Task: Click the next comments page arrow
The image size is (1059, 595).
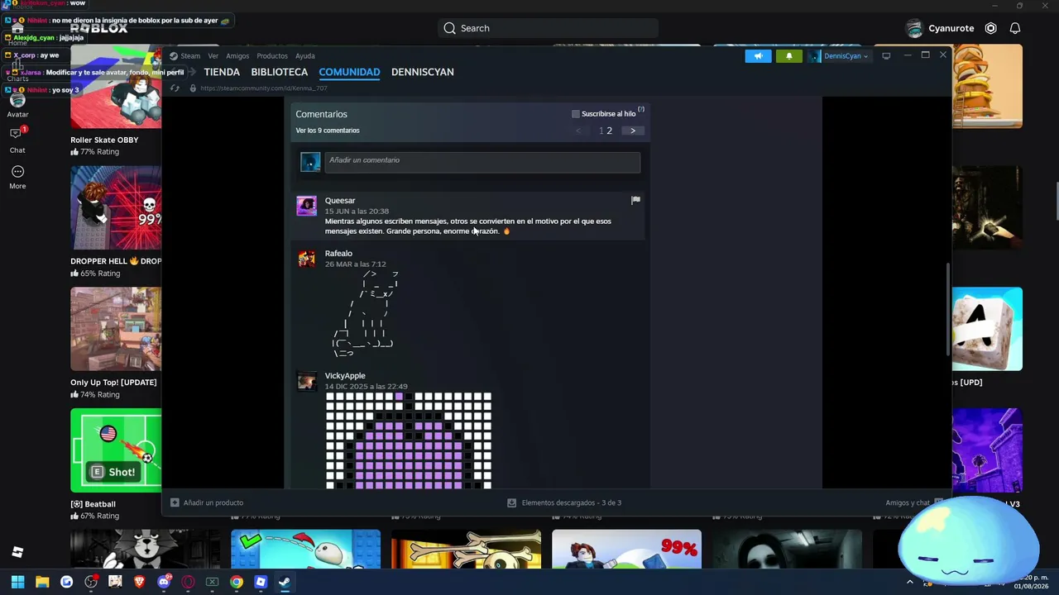Action: pyautogui.click(x=633, y=131)
